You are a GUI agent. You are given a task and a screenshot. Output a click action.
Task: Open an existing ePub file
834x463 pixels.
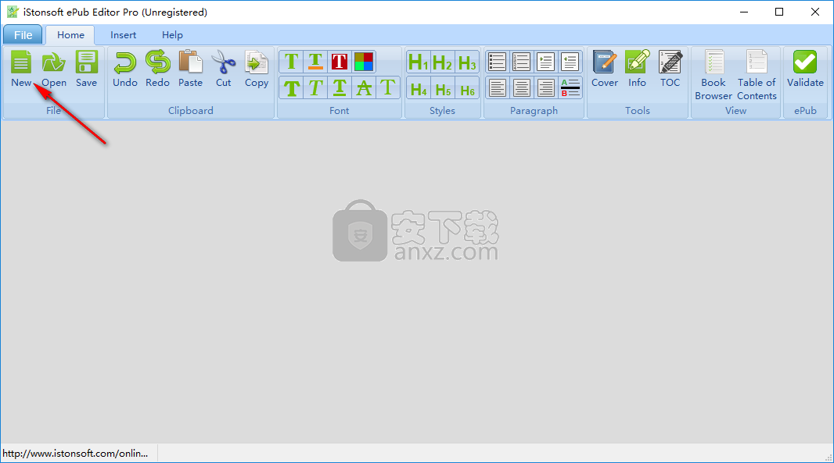(54, 69)
